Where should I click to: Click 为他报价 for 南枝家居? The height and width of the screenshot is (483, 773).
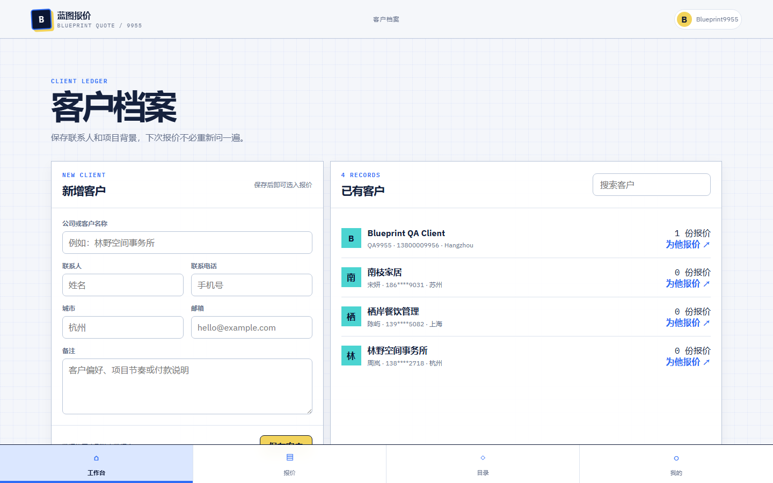point(688,283)
